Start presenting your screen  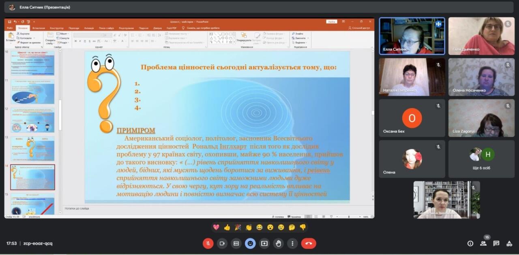pyautogui.click(x=264, y=243)
